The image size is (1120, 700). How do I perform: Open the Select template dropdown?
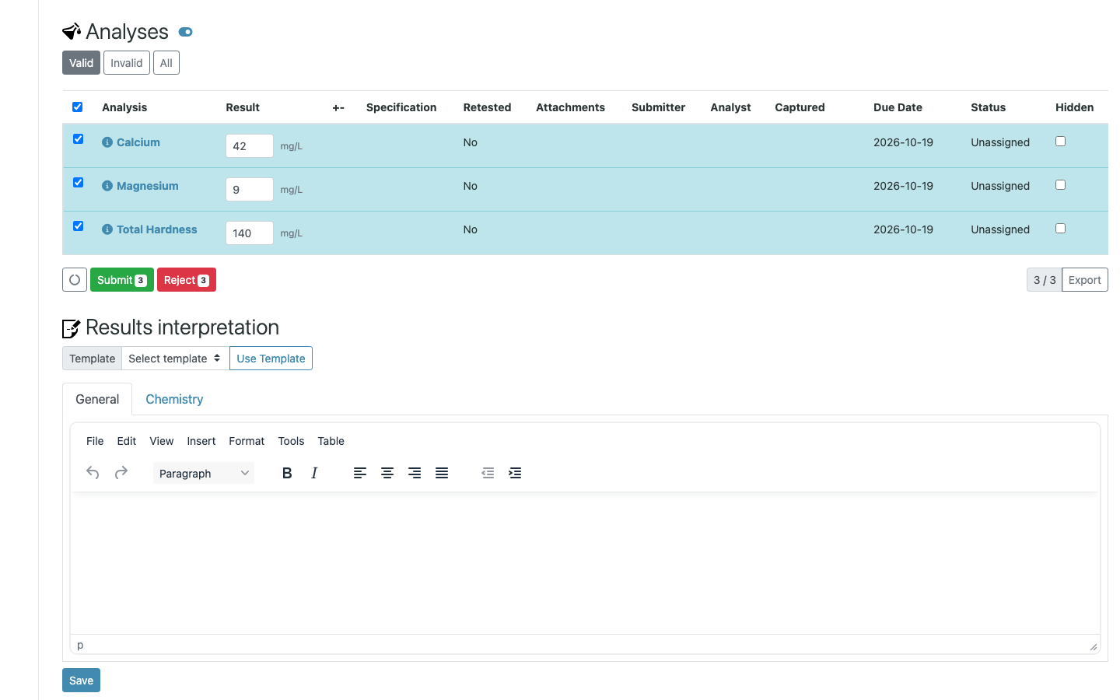175,359
